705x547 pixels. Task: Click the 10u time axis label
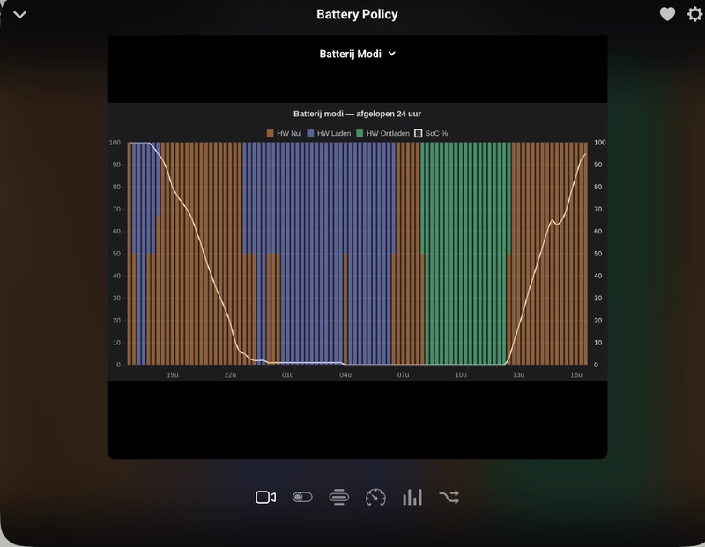click(461, 375)
